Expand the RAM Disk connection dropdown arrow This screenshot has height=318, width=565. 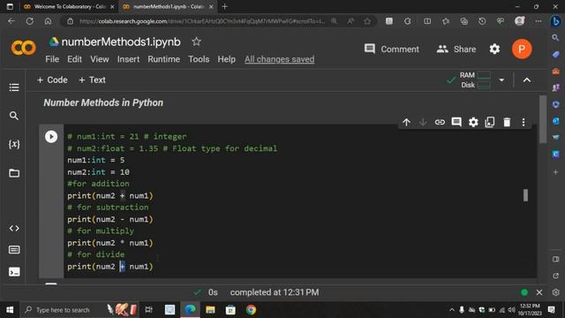[501, 80]
